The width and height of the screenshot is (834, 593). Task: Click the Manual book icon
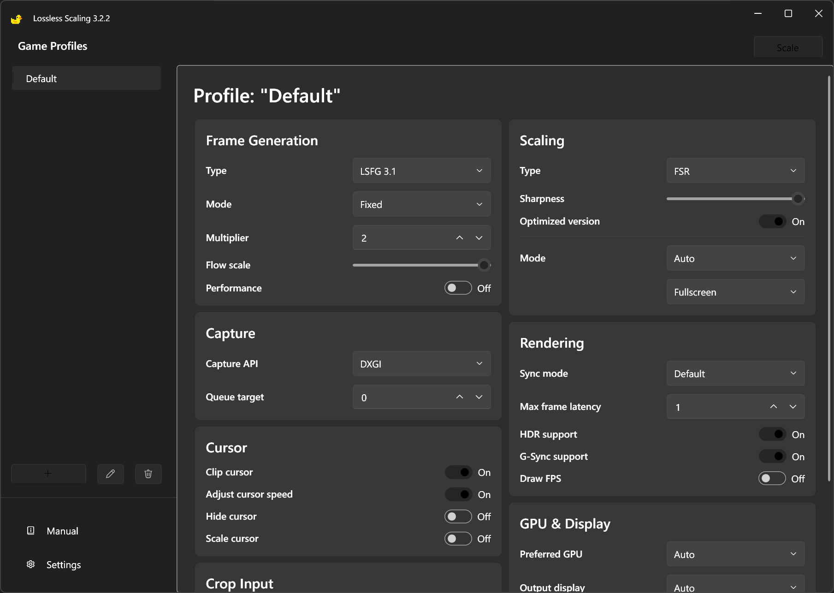tap(31, 531)
